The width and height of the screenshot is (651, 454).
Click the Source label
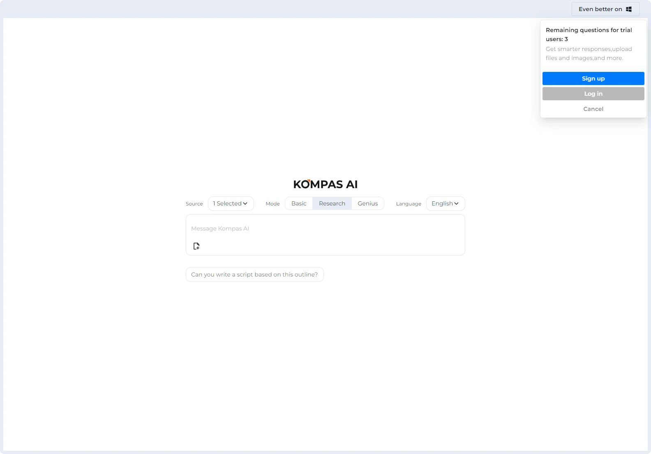pos(194,204)
